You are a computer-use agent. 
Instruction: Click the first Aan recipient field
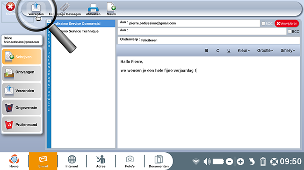click(188, 23)
